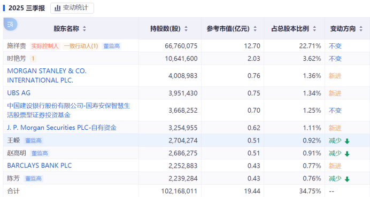The width and height of the screenshot is (370, 197).
Task: Click 减少 in the 陈芳 row
Action: pyautogui.click(x=335, y=179)
